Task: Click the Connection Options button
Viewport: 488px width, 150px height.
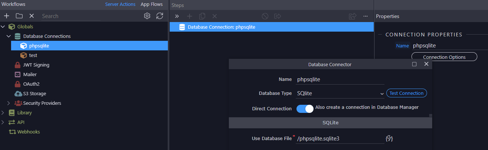Action: pyautogui.click(x=444, y=57)
